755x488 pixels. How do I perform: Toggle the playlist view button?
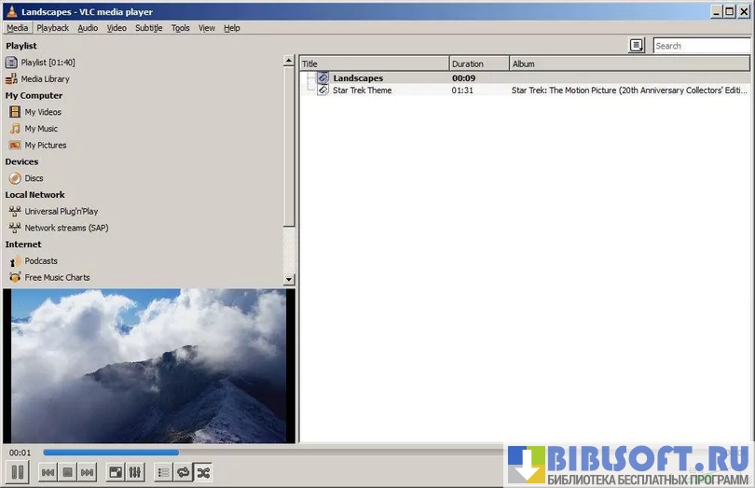[x=164, y=473]
